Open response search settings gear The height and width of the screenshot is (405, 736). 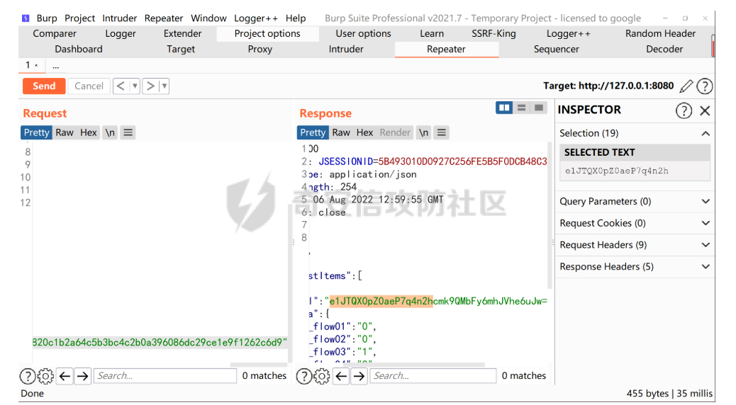click(x=322, y=376)
